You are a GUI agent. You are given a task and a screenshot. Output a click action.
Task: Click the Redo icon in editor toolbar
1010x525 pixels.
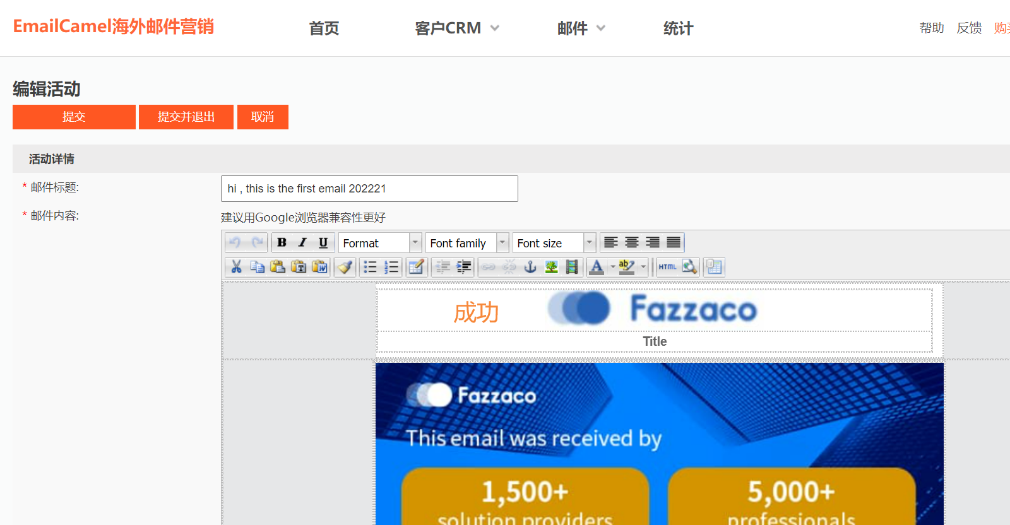coord(258,243)
